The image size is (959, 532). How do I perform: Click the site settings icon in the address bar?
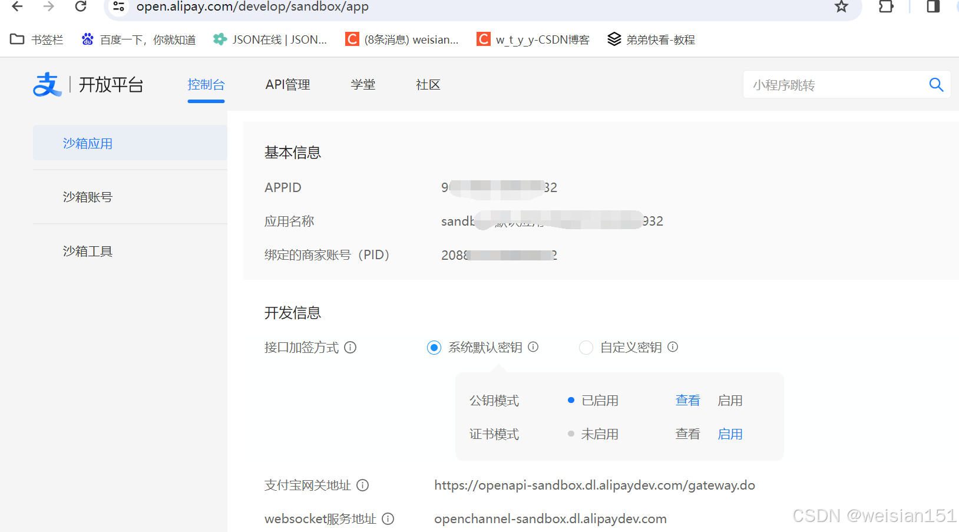point(117,7)
